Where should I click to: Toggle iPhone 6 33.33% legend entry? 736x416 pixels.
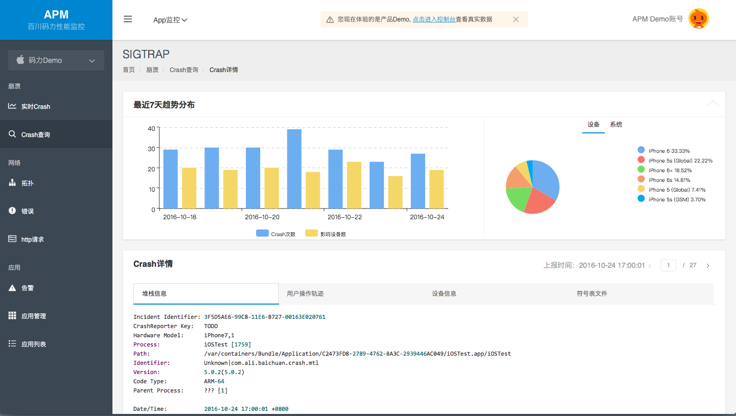[663, 150]
